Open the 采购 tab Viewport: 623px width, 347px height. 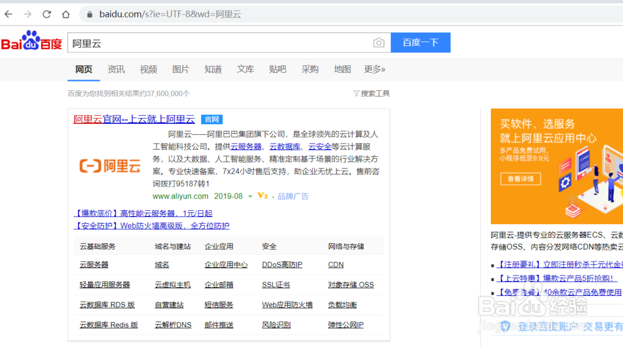point(310,70)
